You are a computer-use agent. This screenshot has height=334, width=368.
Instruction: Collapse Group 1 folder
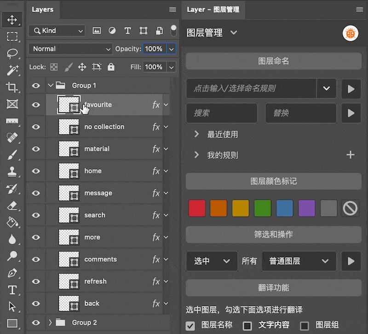[x=50, y=86]
